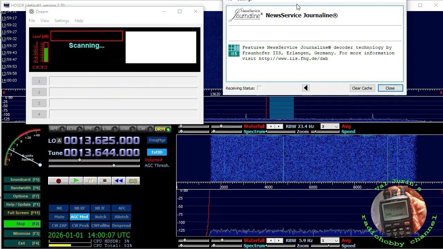Click the S-meter gauge

(23, 148)
